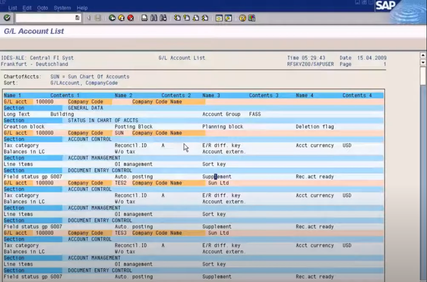Click the 'Contents 4' column header
The image size is (427, 282).
pos(357,95)
